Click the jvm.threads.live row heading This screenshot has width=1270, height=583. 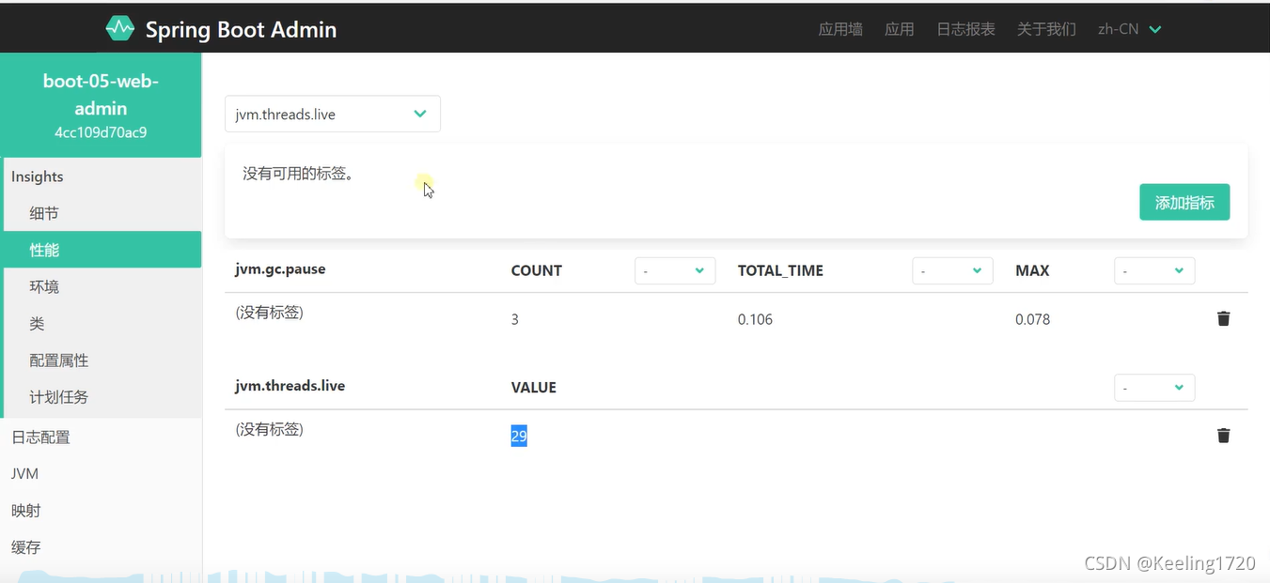[290, 386]
